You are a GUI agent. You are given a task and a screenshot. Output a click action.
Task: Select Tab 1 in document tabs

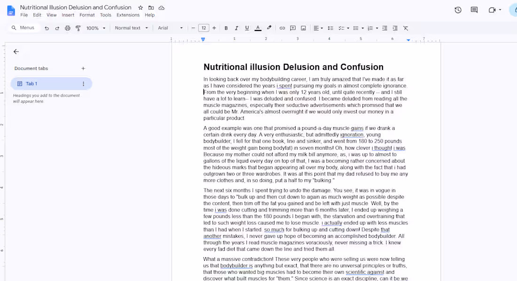pyautogui.click(x=51, y=84)
